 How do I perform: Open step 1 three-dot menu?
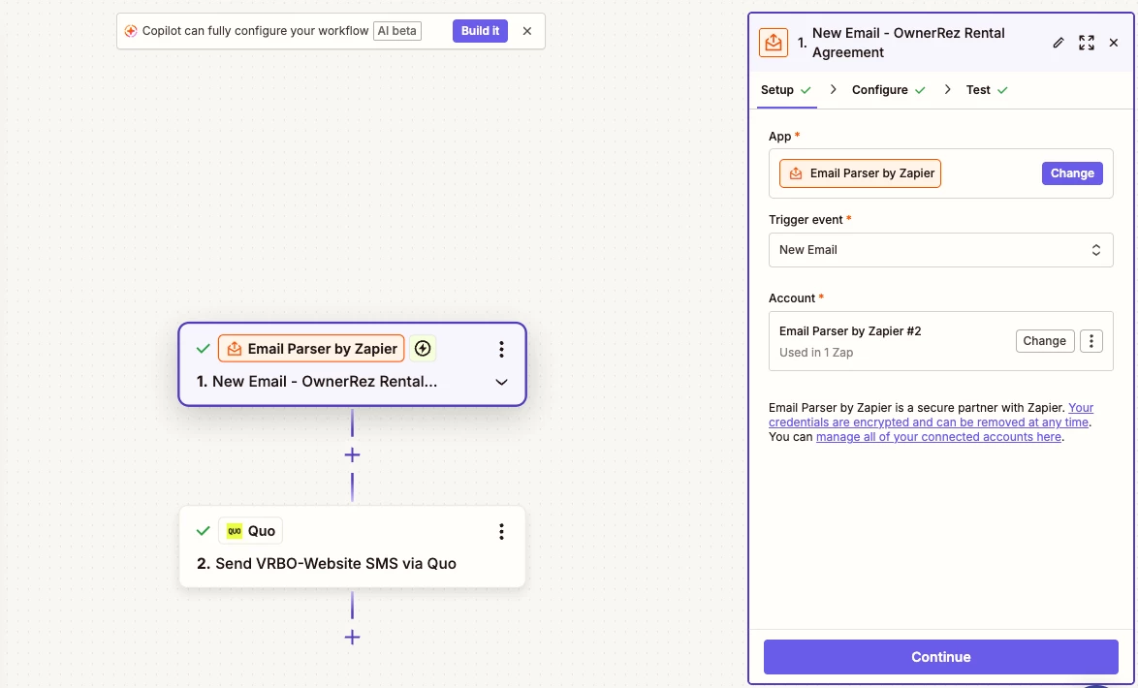[x=501, y=349]
